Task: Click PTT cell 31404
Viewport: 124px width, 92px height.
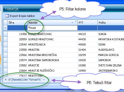Action: [87, 50]
